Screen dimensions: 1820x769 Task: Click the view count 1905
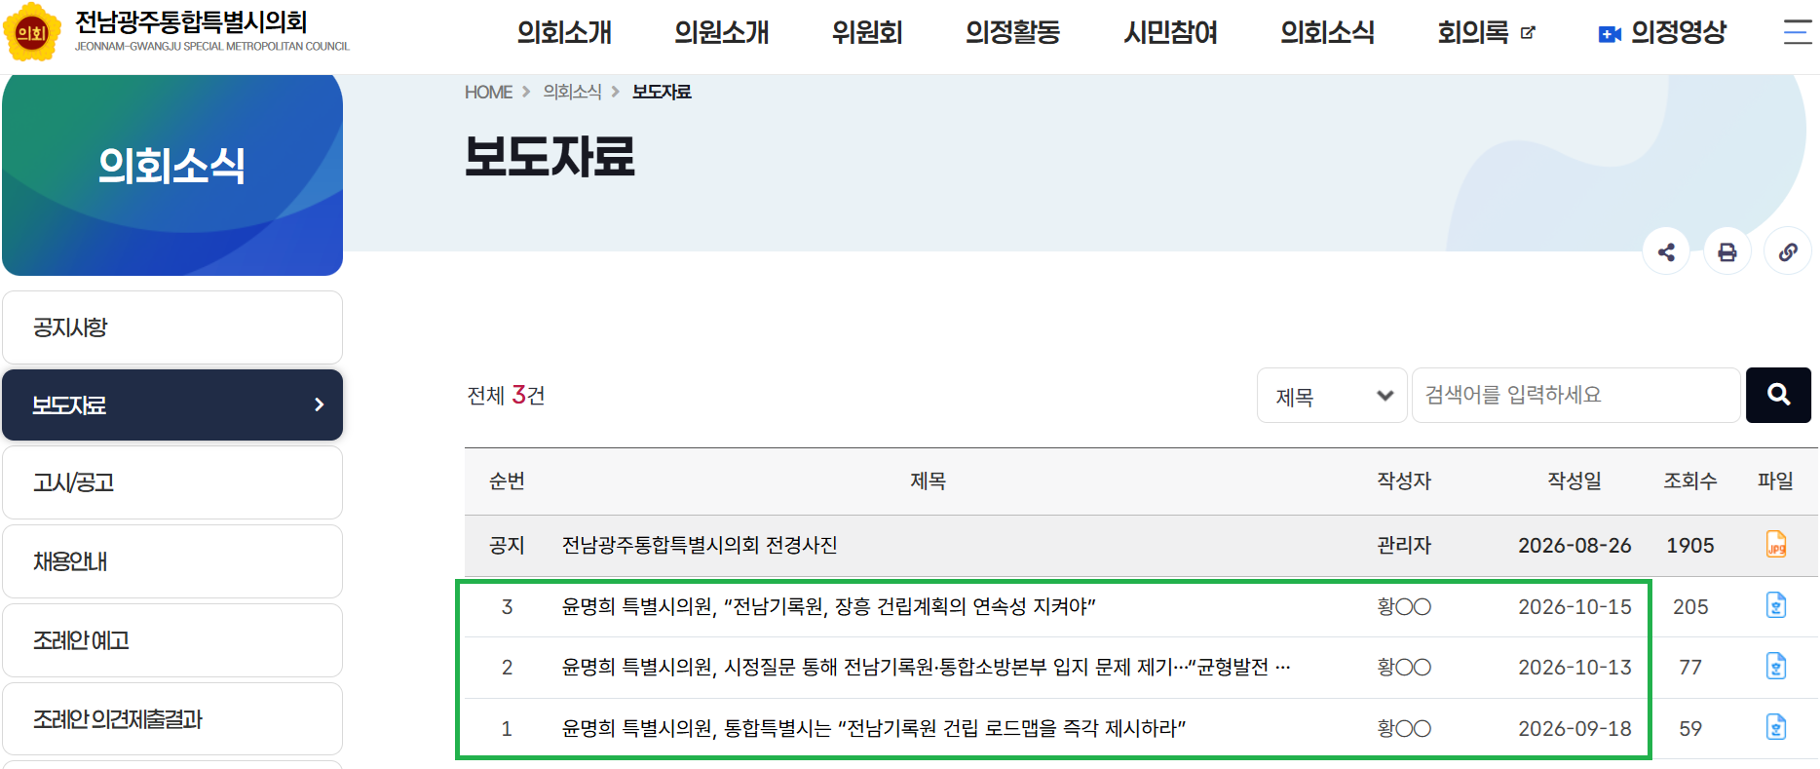click(x=1690, y=545)
